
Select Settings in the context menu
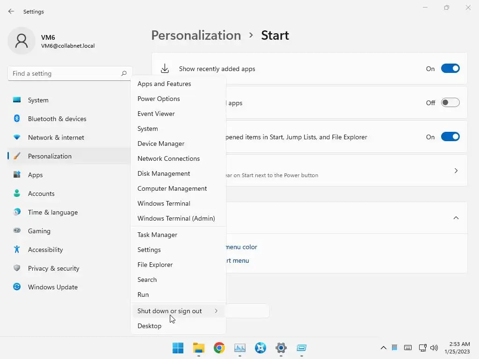click(178, 250)
